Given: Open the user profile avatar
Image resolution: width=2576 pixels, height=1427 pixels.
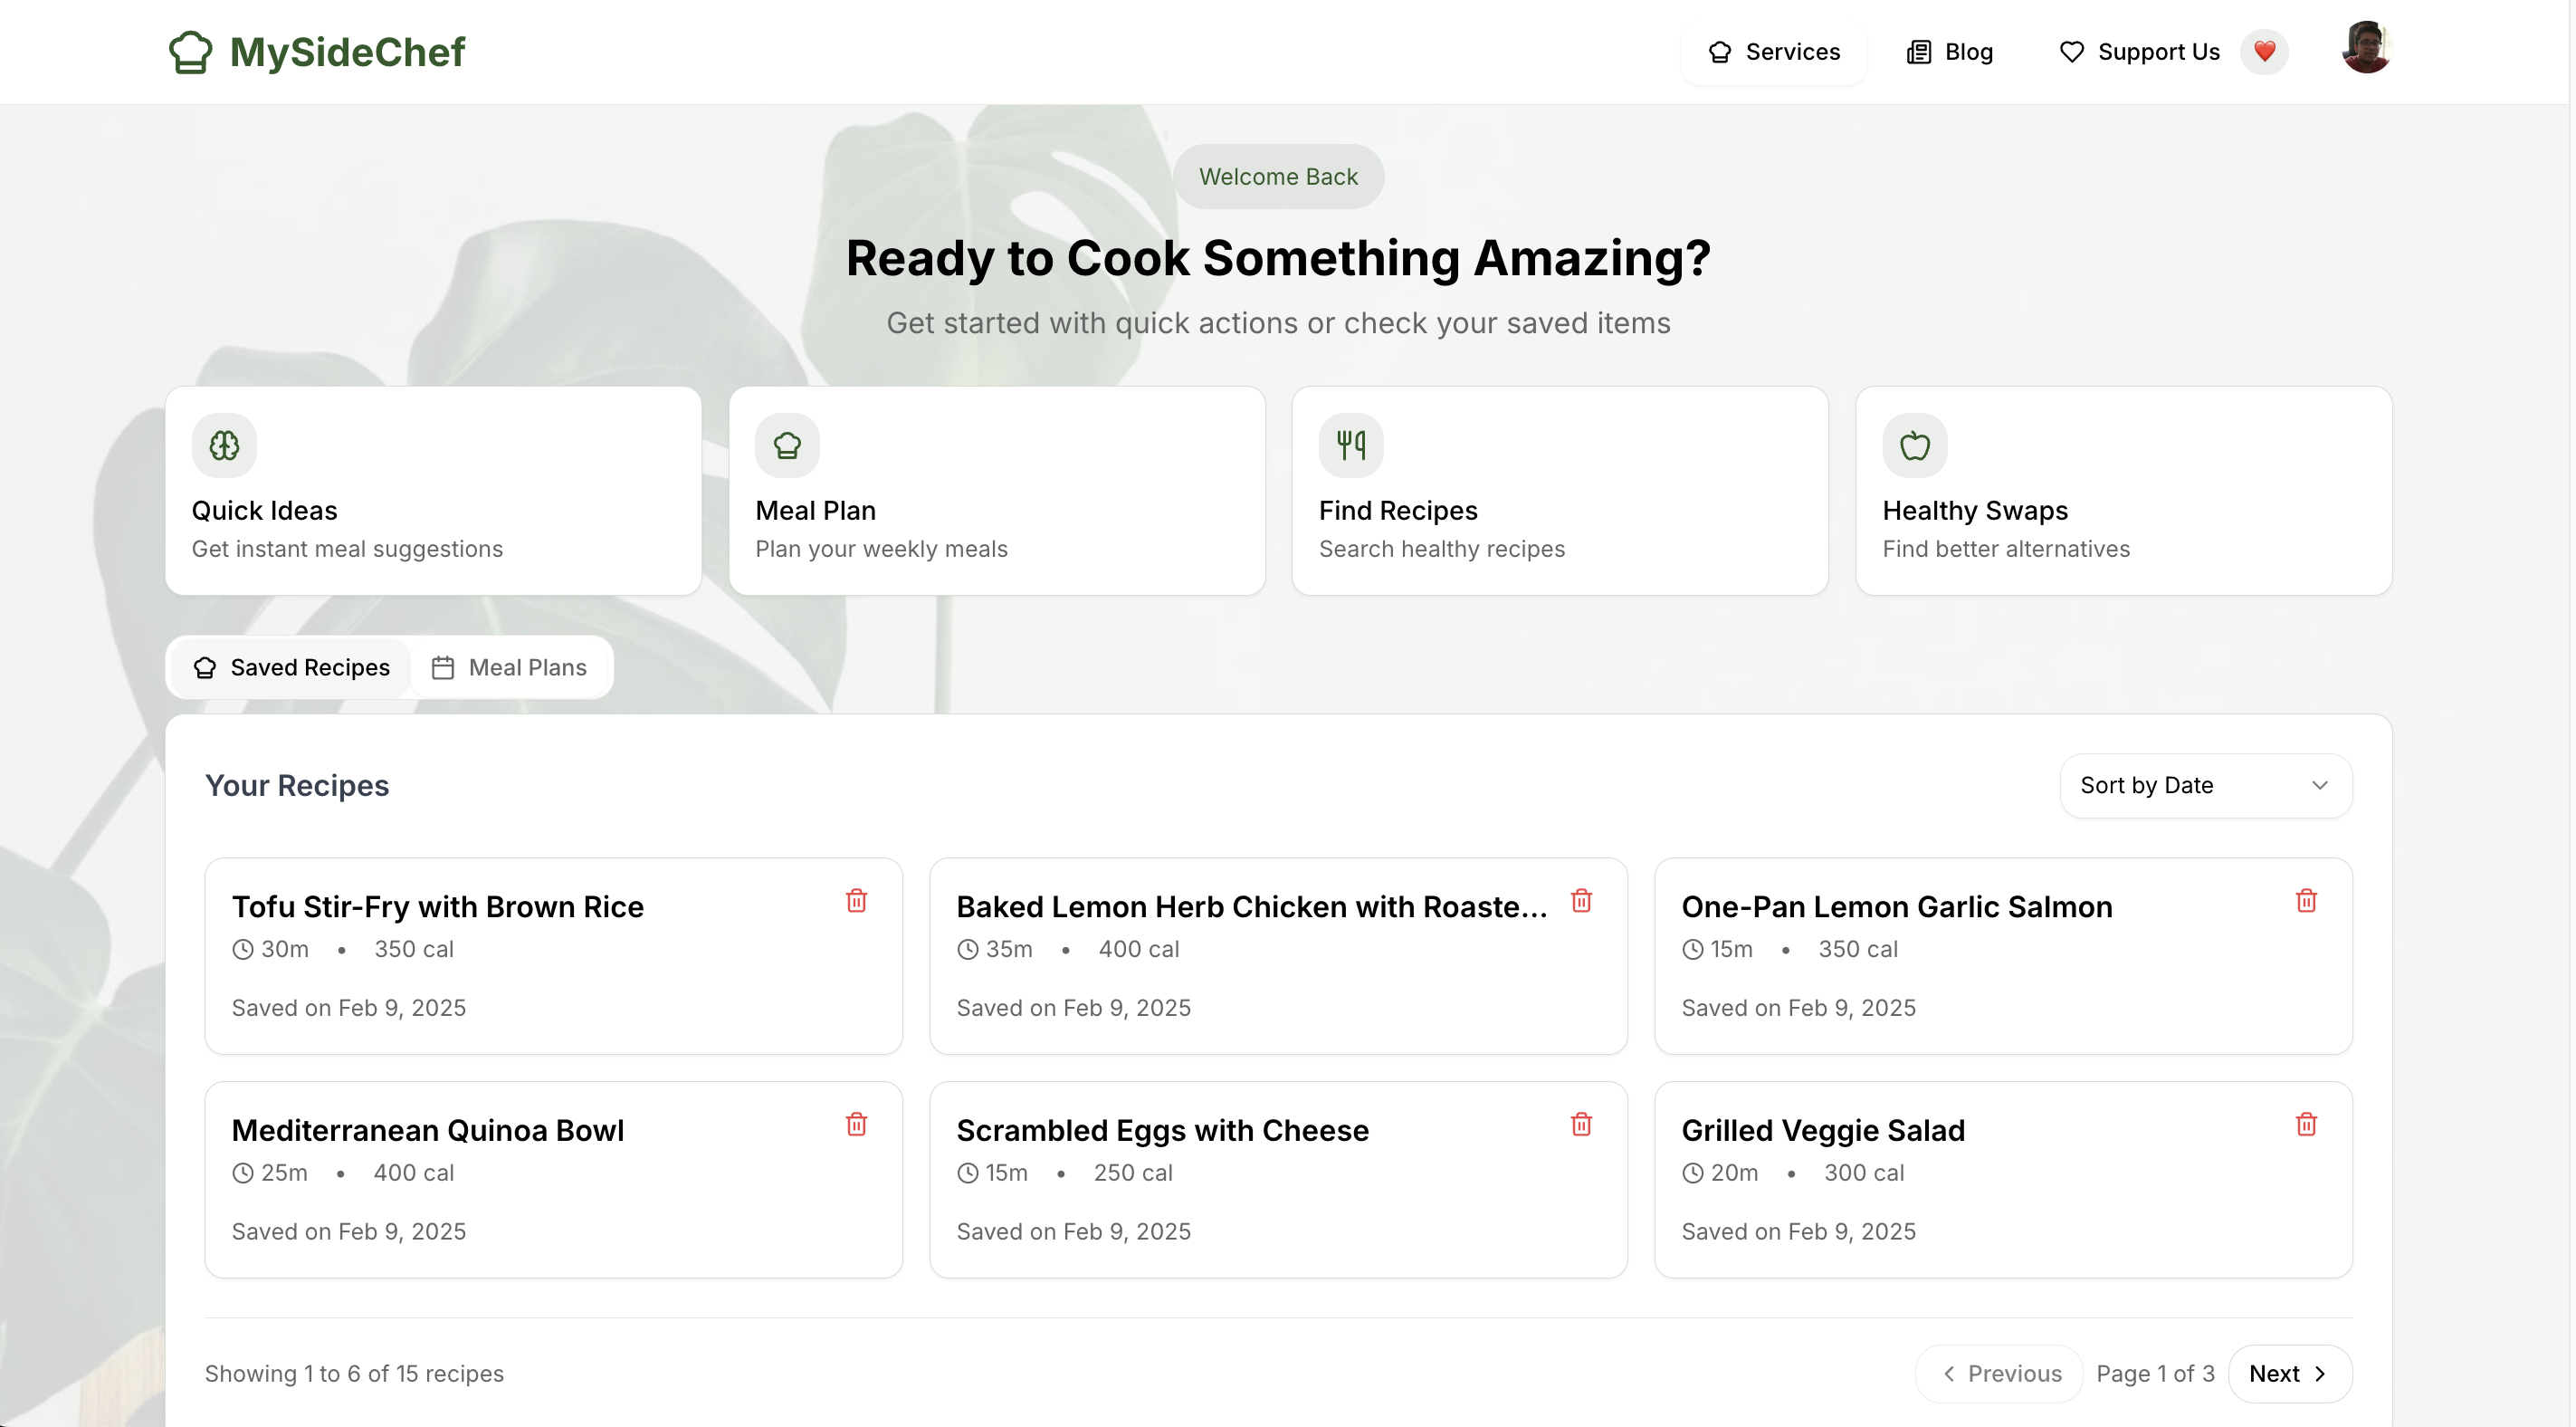Looking at the screenshot, I should (2366, 48).
